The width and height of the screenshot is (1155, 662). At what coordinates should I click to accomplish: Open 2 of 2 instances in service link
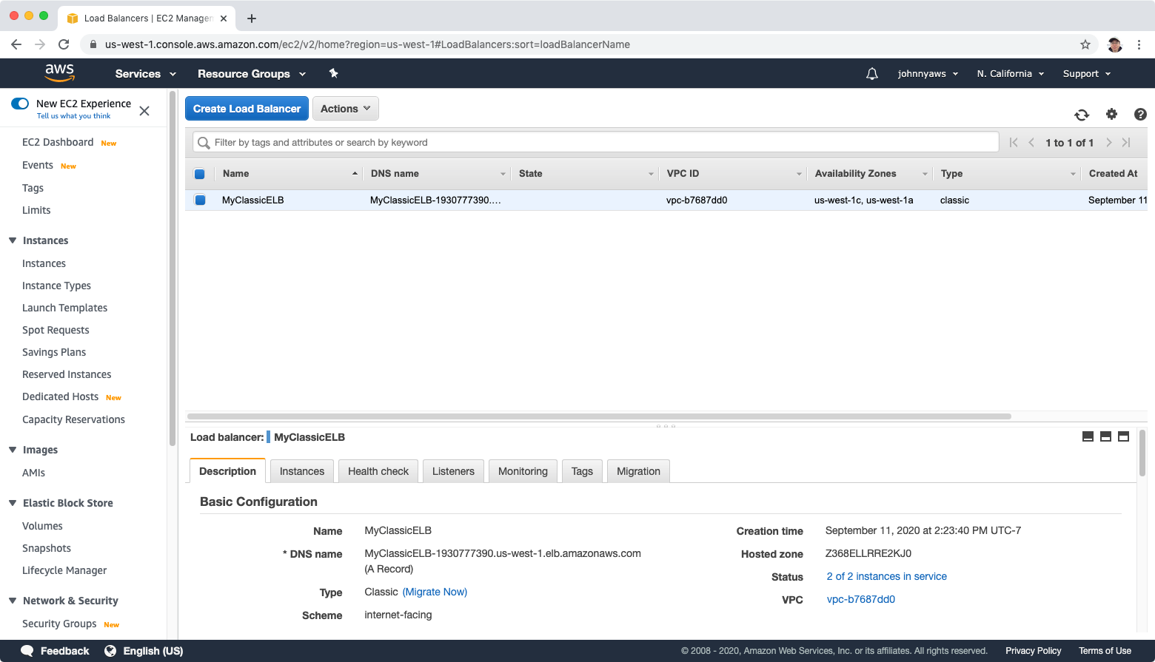(886, 576)
